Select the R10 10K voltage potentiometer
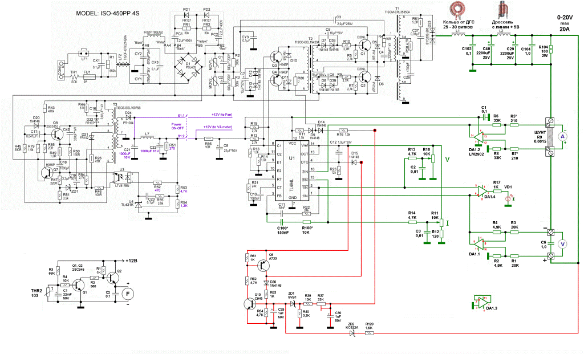This screenshot has height=354, width=584. (433, 158)
